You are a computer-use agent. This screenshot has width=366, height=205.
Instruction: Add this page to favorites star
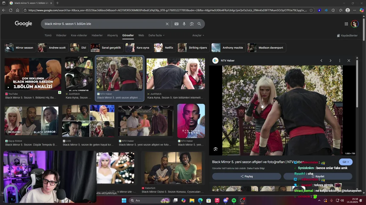click(311, 10)
